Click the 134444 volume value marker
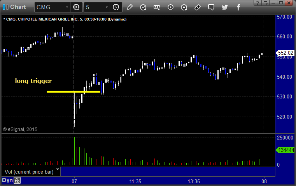Screen dimensions: 296x186 (285, 150)
